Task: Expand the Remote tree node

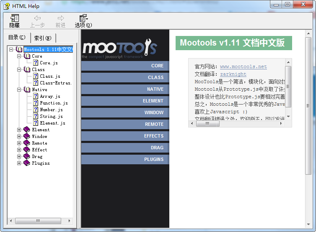Action: coord(19,143)
